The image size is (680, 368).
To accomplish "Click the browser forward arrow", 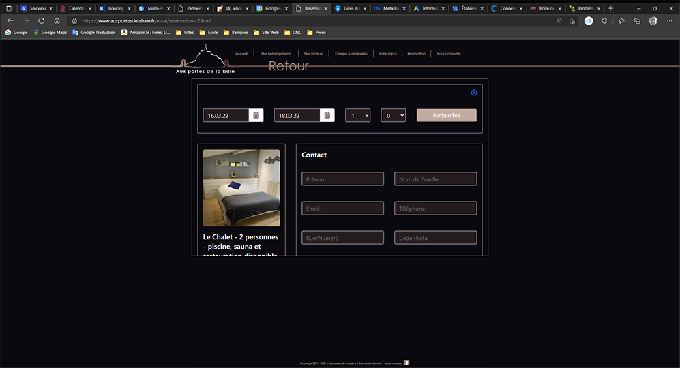I will 26,21.
